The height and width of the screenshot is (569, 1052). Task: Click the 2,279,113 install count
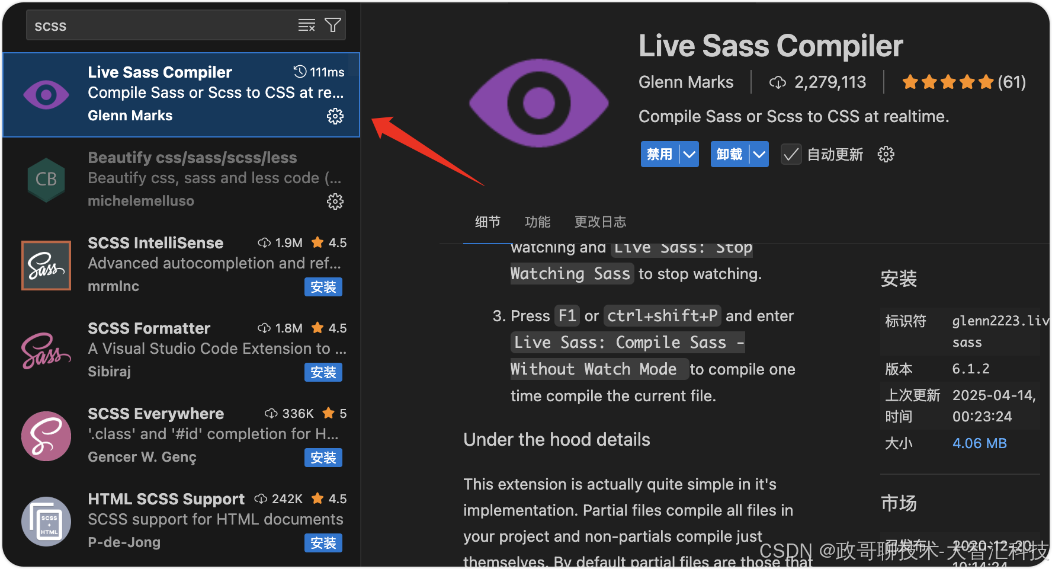point(830,82)
